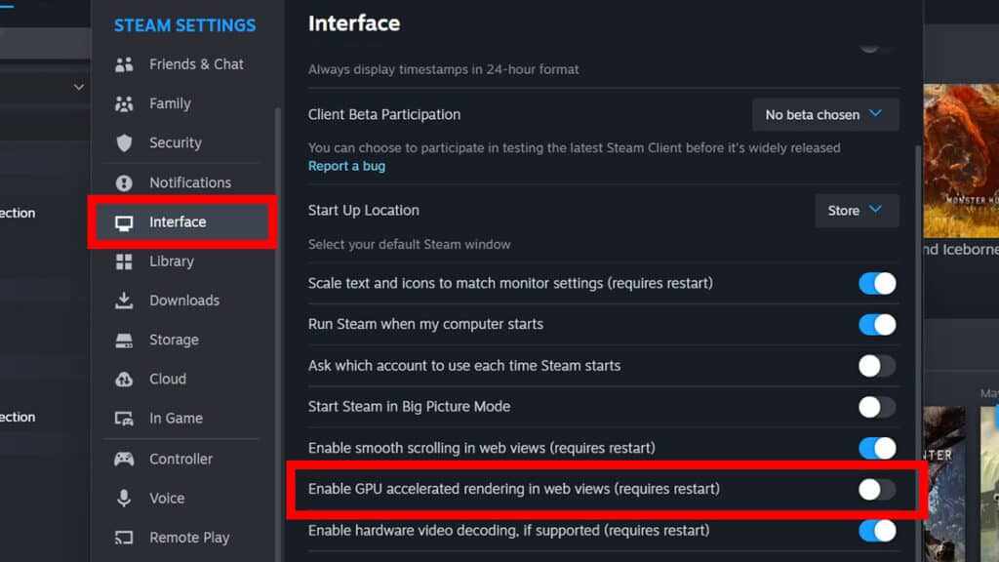Select the Friends & Chat icon
The height and width of the screenshot is (562, 999).
(x=124, y=64)
